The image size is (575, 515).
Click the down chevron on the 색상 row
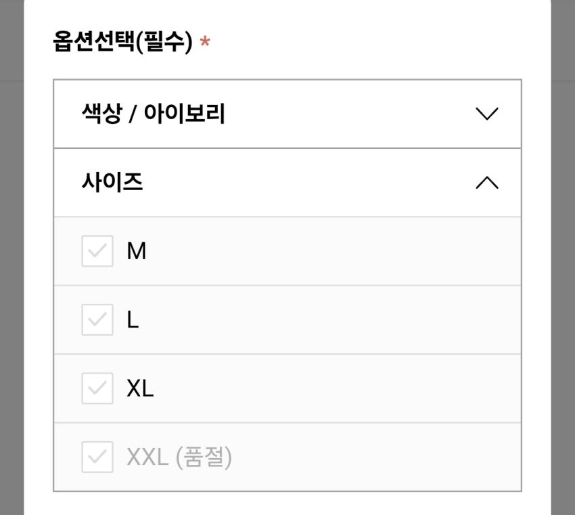[x=487, y=114]
